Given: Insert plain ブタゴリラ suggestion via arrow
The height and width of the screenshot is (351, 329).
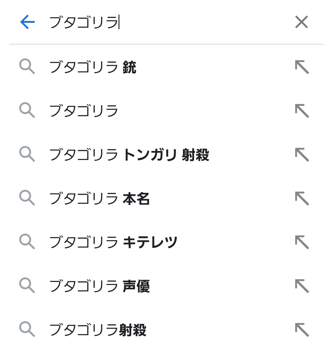Looking at the screenshot, I should pyautogui.click(x=302, y=111).
